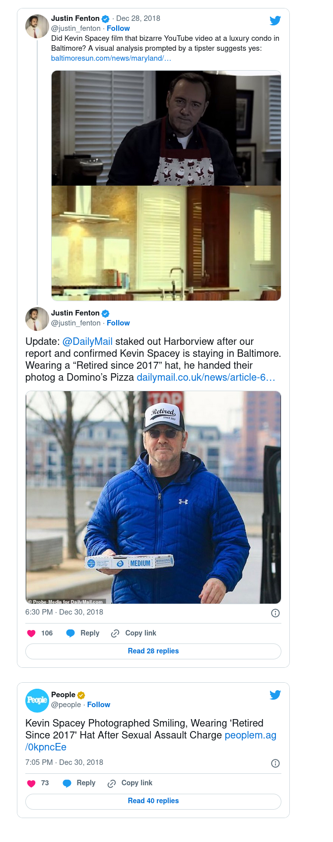
Task: Open the People profile avatar
Action: [37, 700]
